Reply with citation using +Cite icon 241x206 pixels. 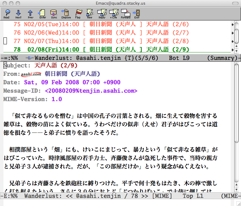tap(114, 14)
